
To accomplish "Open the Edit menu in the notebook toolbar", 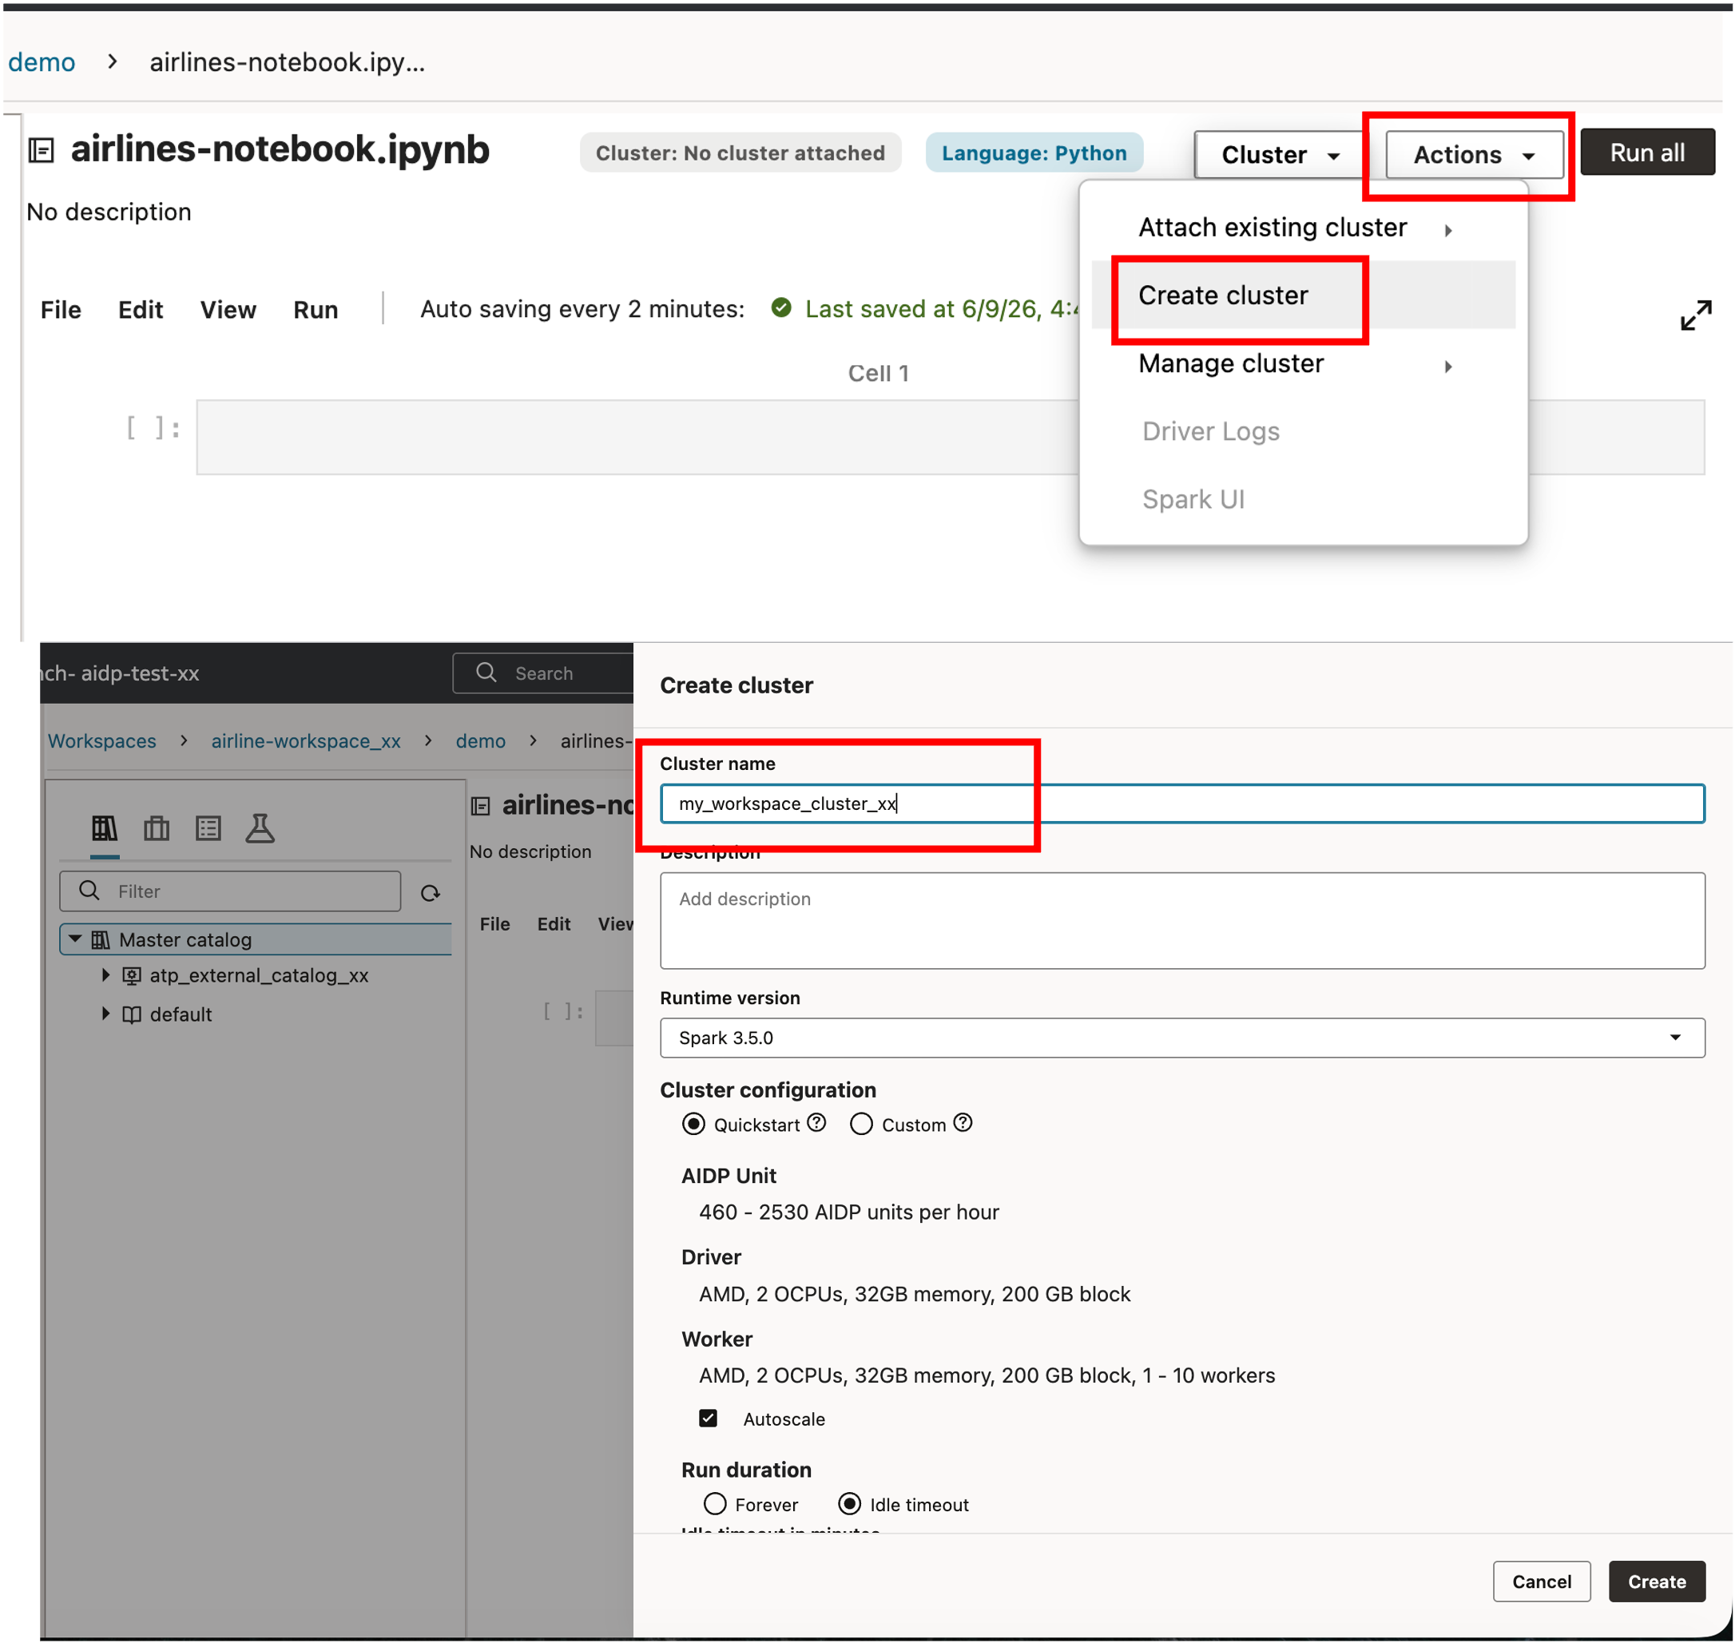I will (140, 310).
